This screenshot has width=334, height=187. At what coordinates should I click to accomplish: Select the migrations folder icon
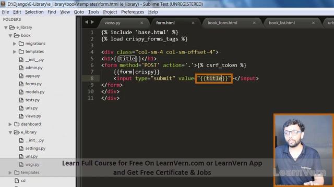tap(21, 43)
